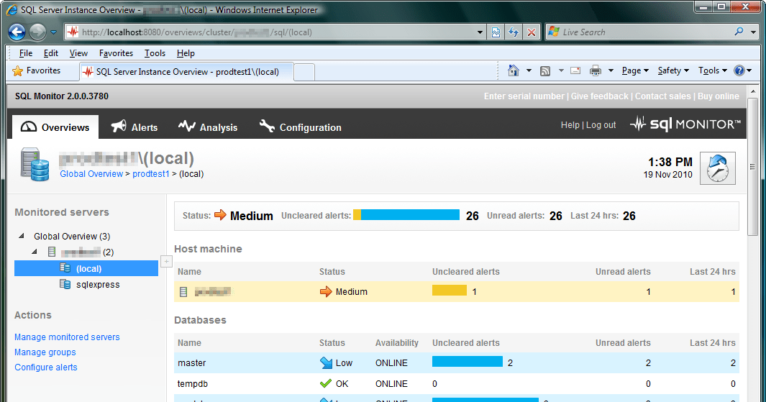Switch to the Alerts tab

134,127
